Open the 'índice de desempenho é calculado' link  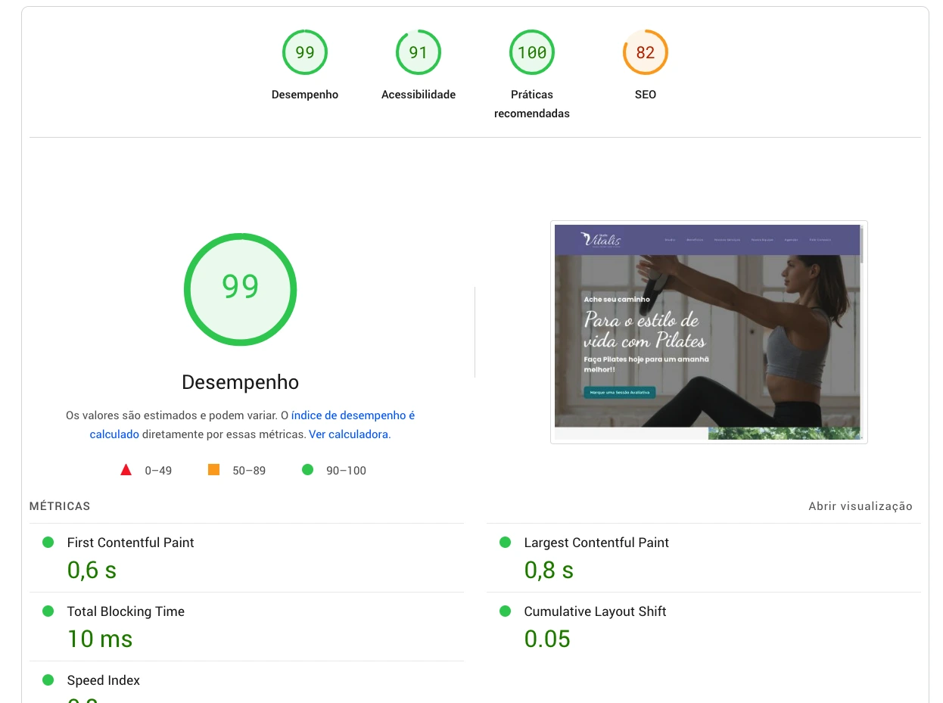point(353,415)
